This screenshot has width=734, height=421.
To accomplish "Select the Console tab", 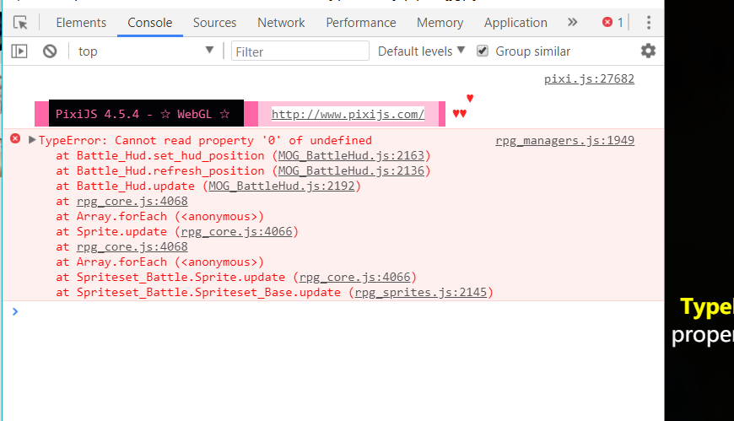I will pos(150,23).
